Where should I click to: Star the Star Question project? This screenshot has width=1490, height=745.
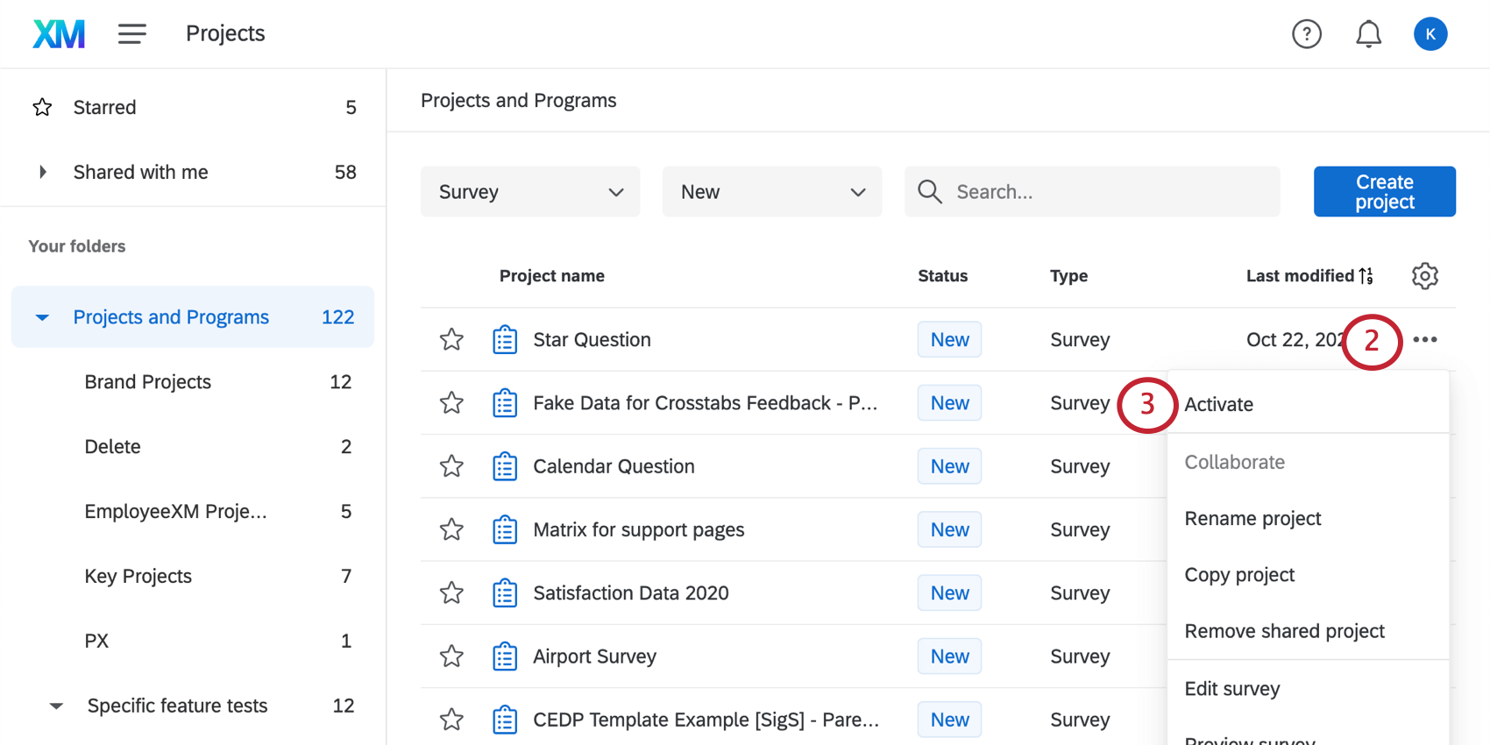[x=452, y=340]
